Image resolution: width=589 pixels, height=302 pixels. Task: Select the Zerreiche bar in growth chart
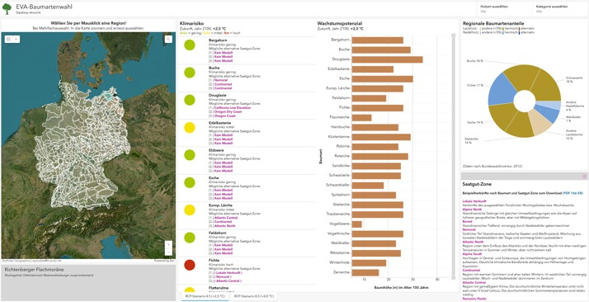(365, 272)
